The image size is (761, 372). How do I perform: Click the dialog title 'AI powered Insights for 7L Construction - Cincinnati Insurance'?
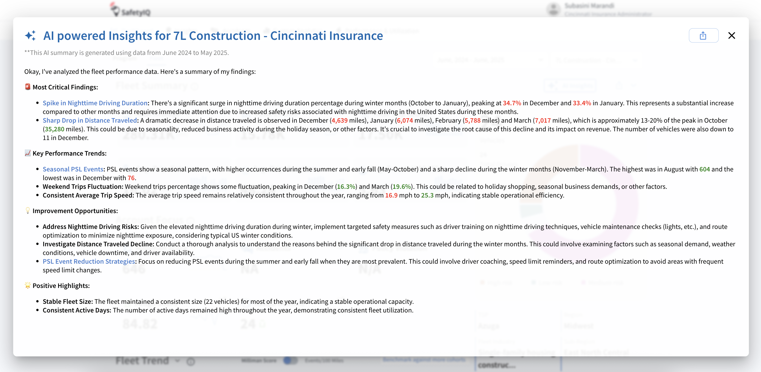213,36
